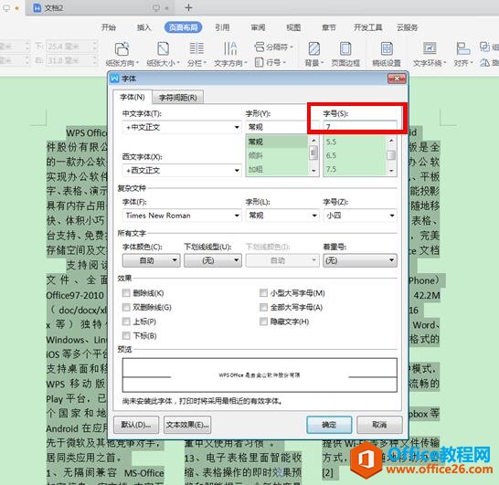Open the 分栏 columns tool
This screenshot has width=499, height=485.
(x=196, y=54)
